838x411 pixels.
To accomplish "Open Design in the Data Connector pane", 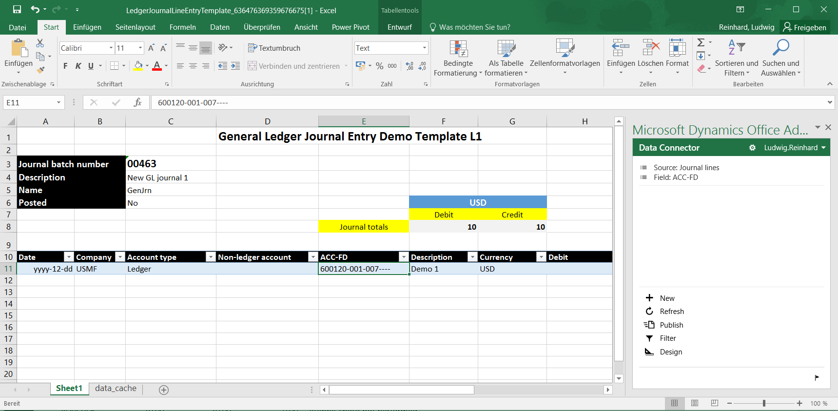I will click(x=670, y=352).
